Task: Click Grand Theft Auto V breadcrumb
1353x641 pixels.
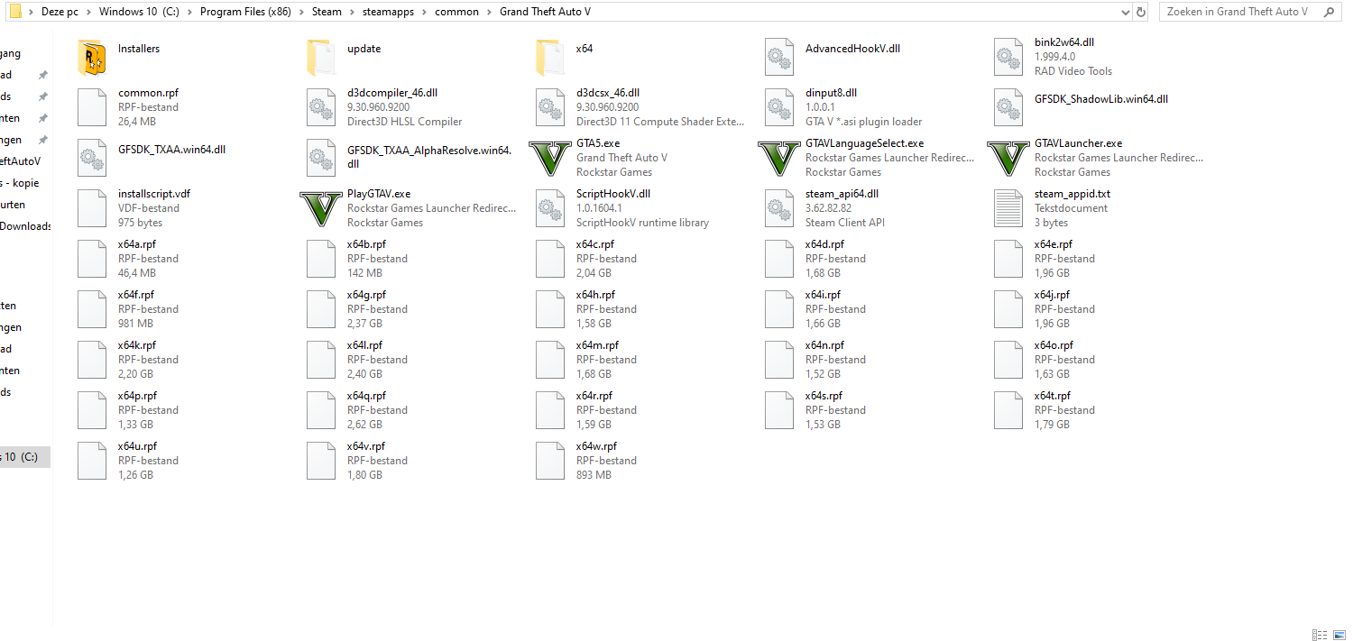Action: coord(546,12)
